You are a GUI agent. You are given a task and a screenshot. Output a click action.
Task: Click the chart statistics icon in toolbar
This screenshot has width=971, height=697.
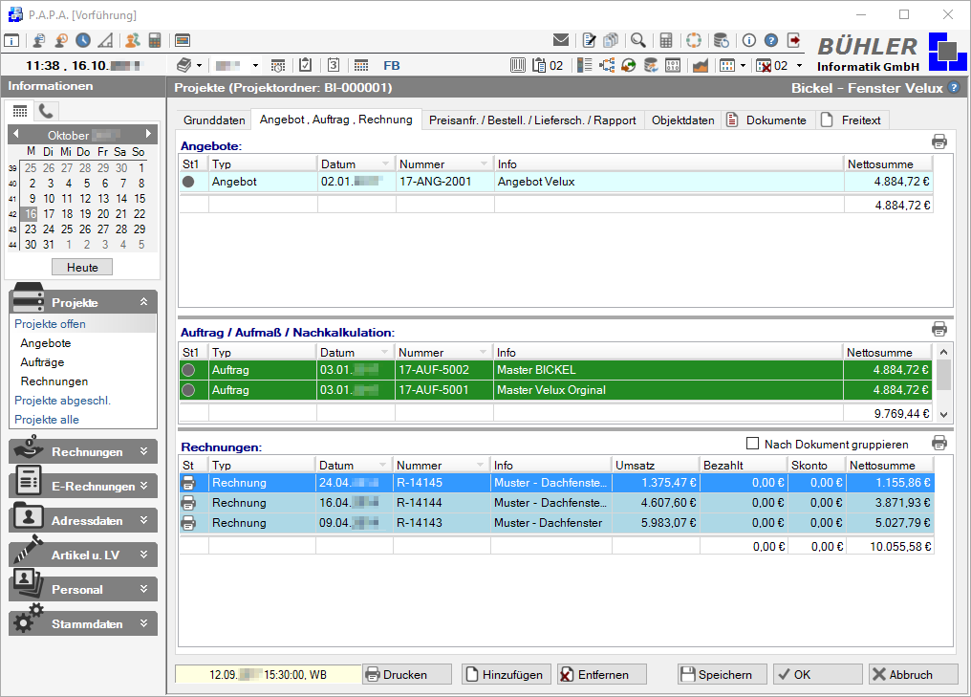(x=701, y=66)
